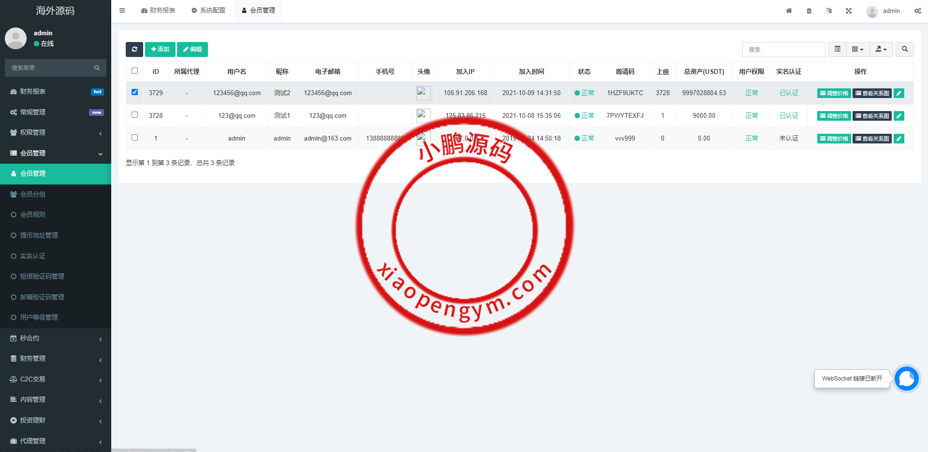Tick the select-all checkbox in table header
The height and width of the screenshot is (452, 928).
coord(135,71)
